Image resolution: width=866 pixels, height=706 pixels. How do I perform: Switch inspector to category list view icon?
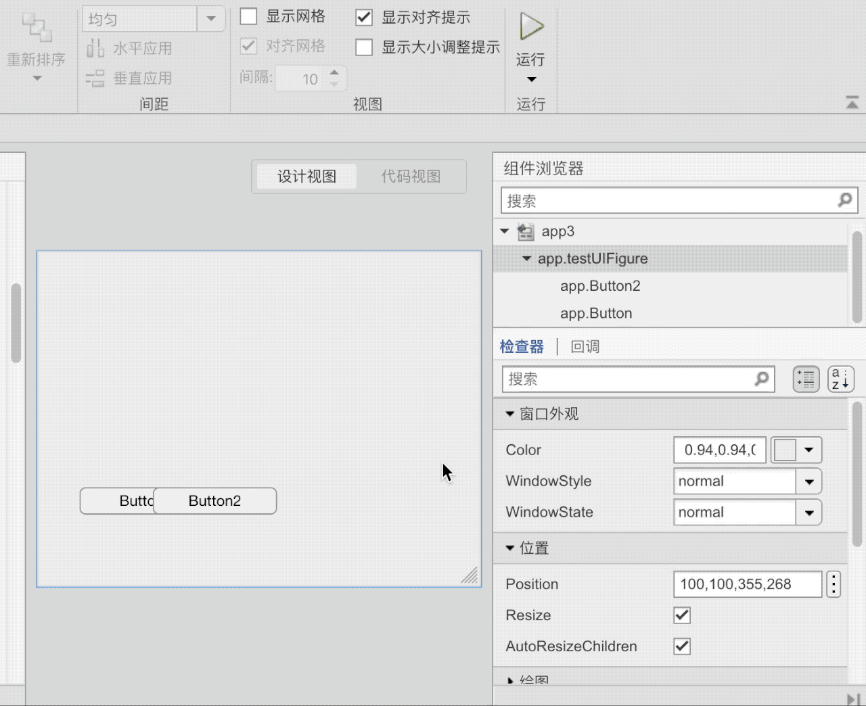coord(805,379)
